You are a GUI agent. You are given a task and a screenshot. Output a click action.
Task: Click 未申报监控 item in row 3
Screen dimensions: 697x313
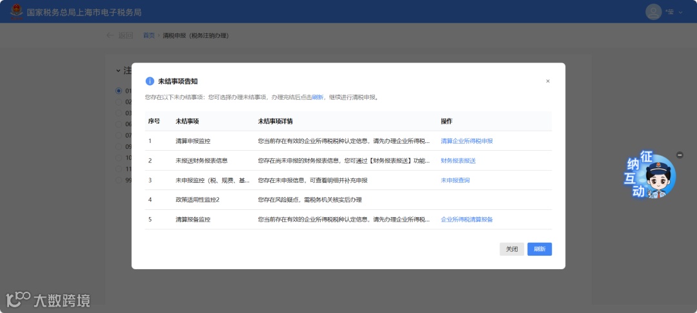click(212, 180)
